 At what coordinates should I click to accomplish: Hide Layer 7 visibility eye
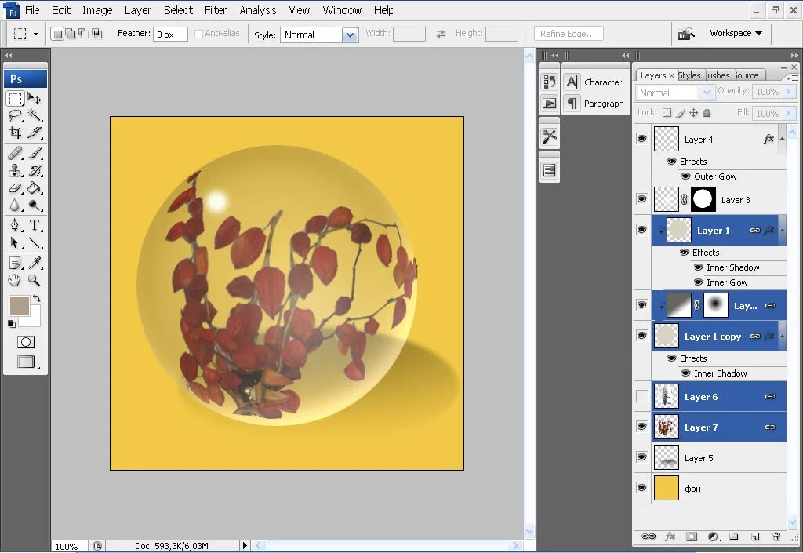641,427
